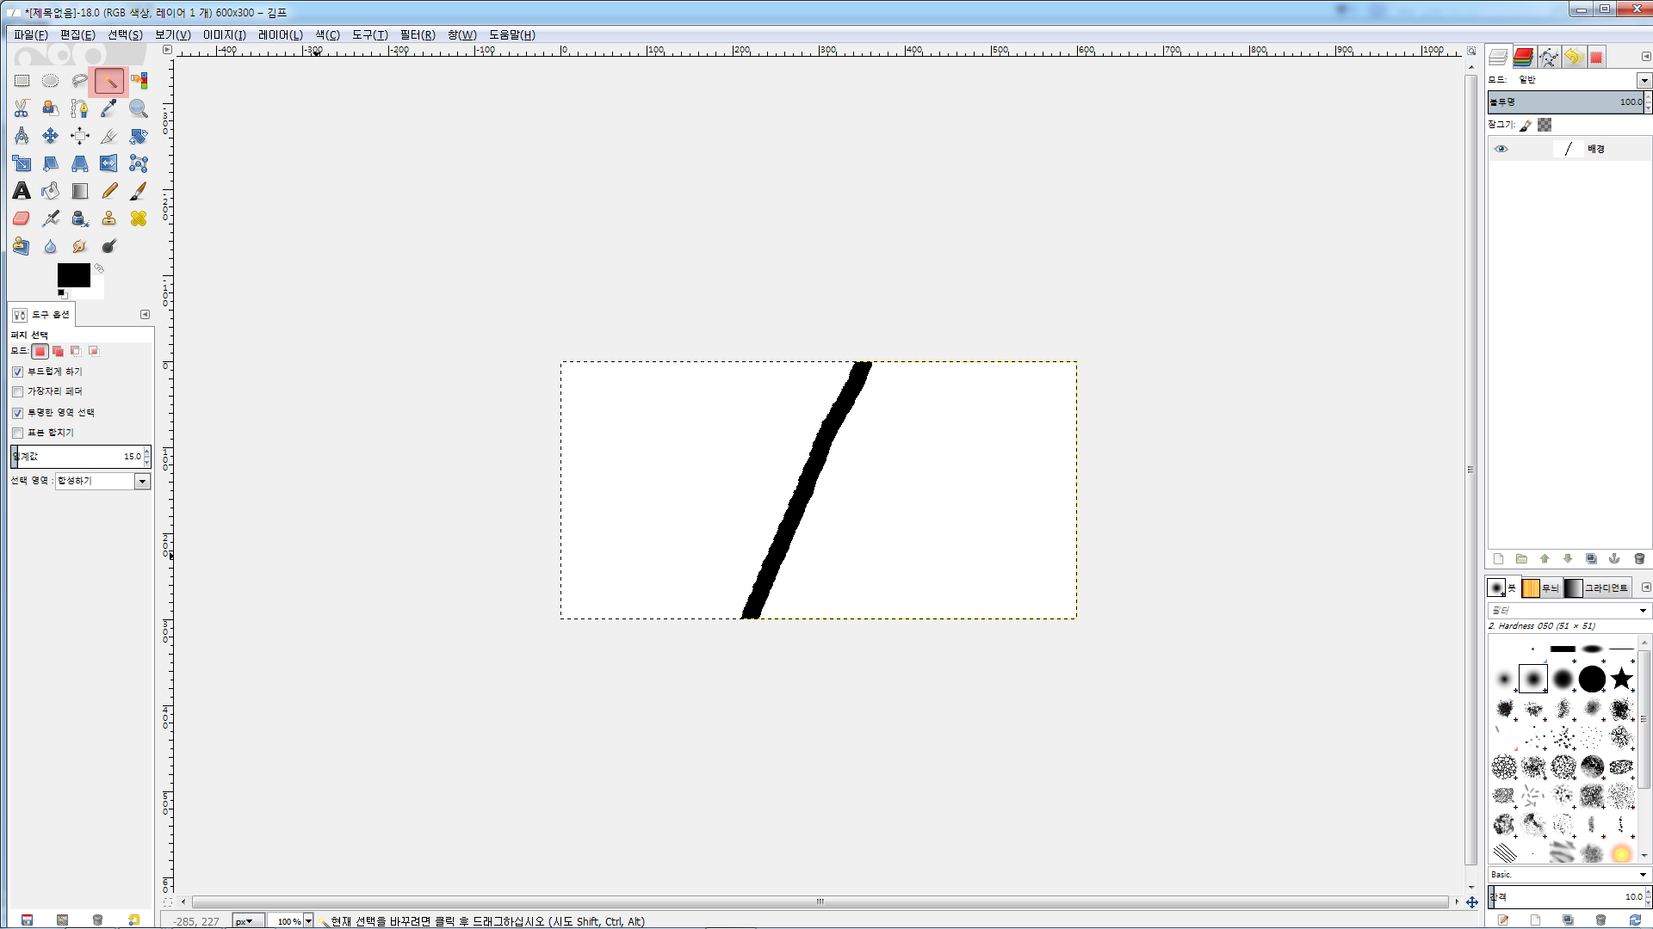Select the Scissors Select tool
Image resolution: width=1653 pixels, height=929 pixels.
point(22,108)
